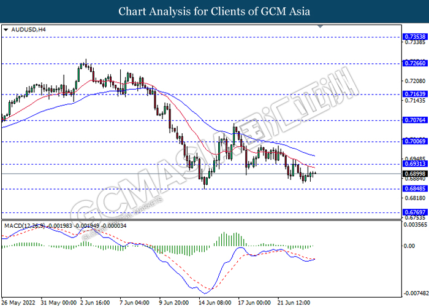The image size is (429, 307).
Task: Click the MACD 0.00 scale value
Action: pyautogui.click(x=409, y=246)
